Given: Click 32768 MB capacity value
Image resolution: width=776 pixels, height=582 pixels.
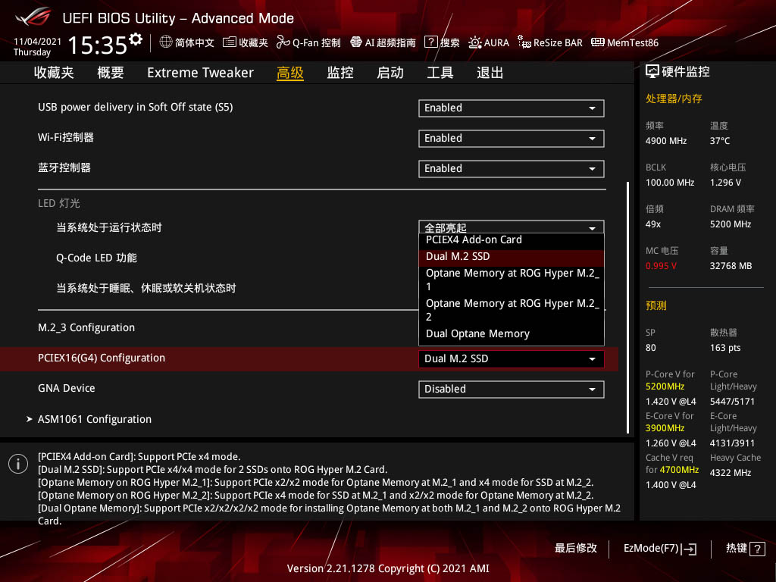Looking at the screenshot, I should tap(731, 266).
